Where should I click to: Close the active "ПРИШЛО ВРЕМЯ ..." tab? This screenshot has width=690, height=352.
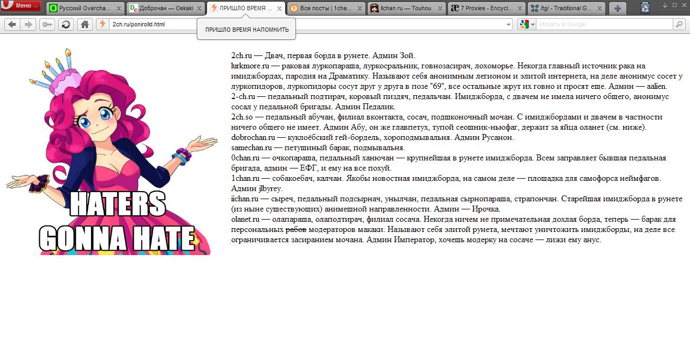coord(280,8)
